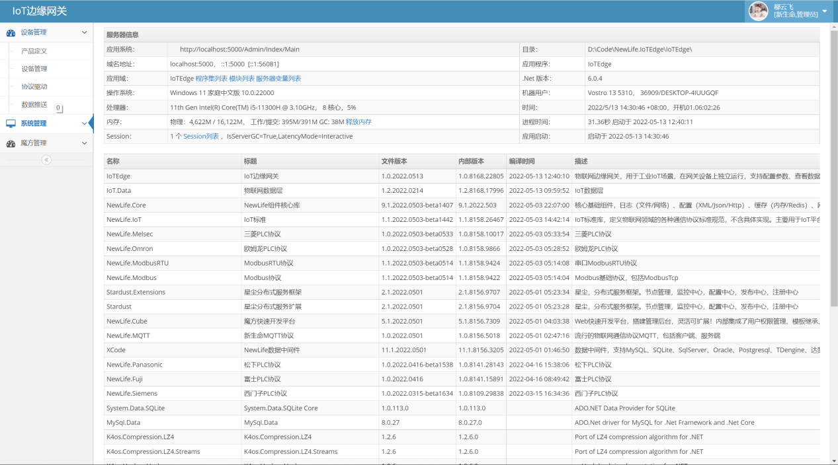Open the 产品定义 menu item
This screenshot has height=465, width=838.
[x=34, y=51]
